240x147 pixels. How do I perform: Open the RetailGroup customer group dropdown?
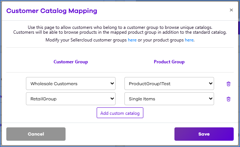71,98
